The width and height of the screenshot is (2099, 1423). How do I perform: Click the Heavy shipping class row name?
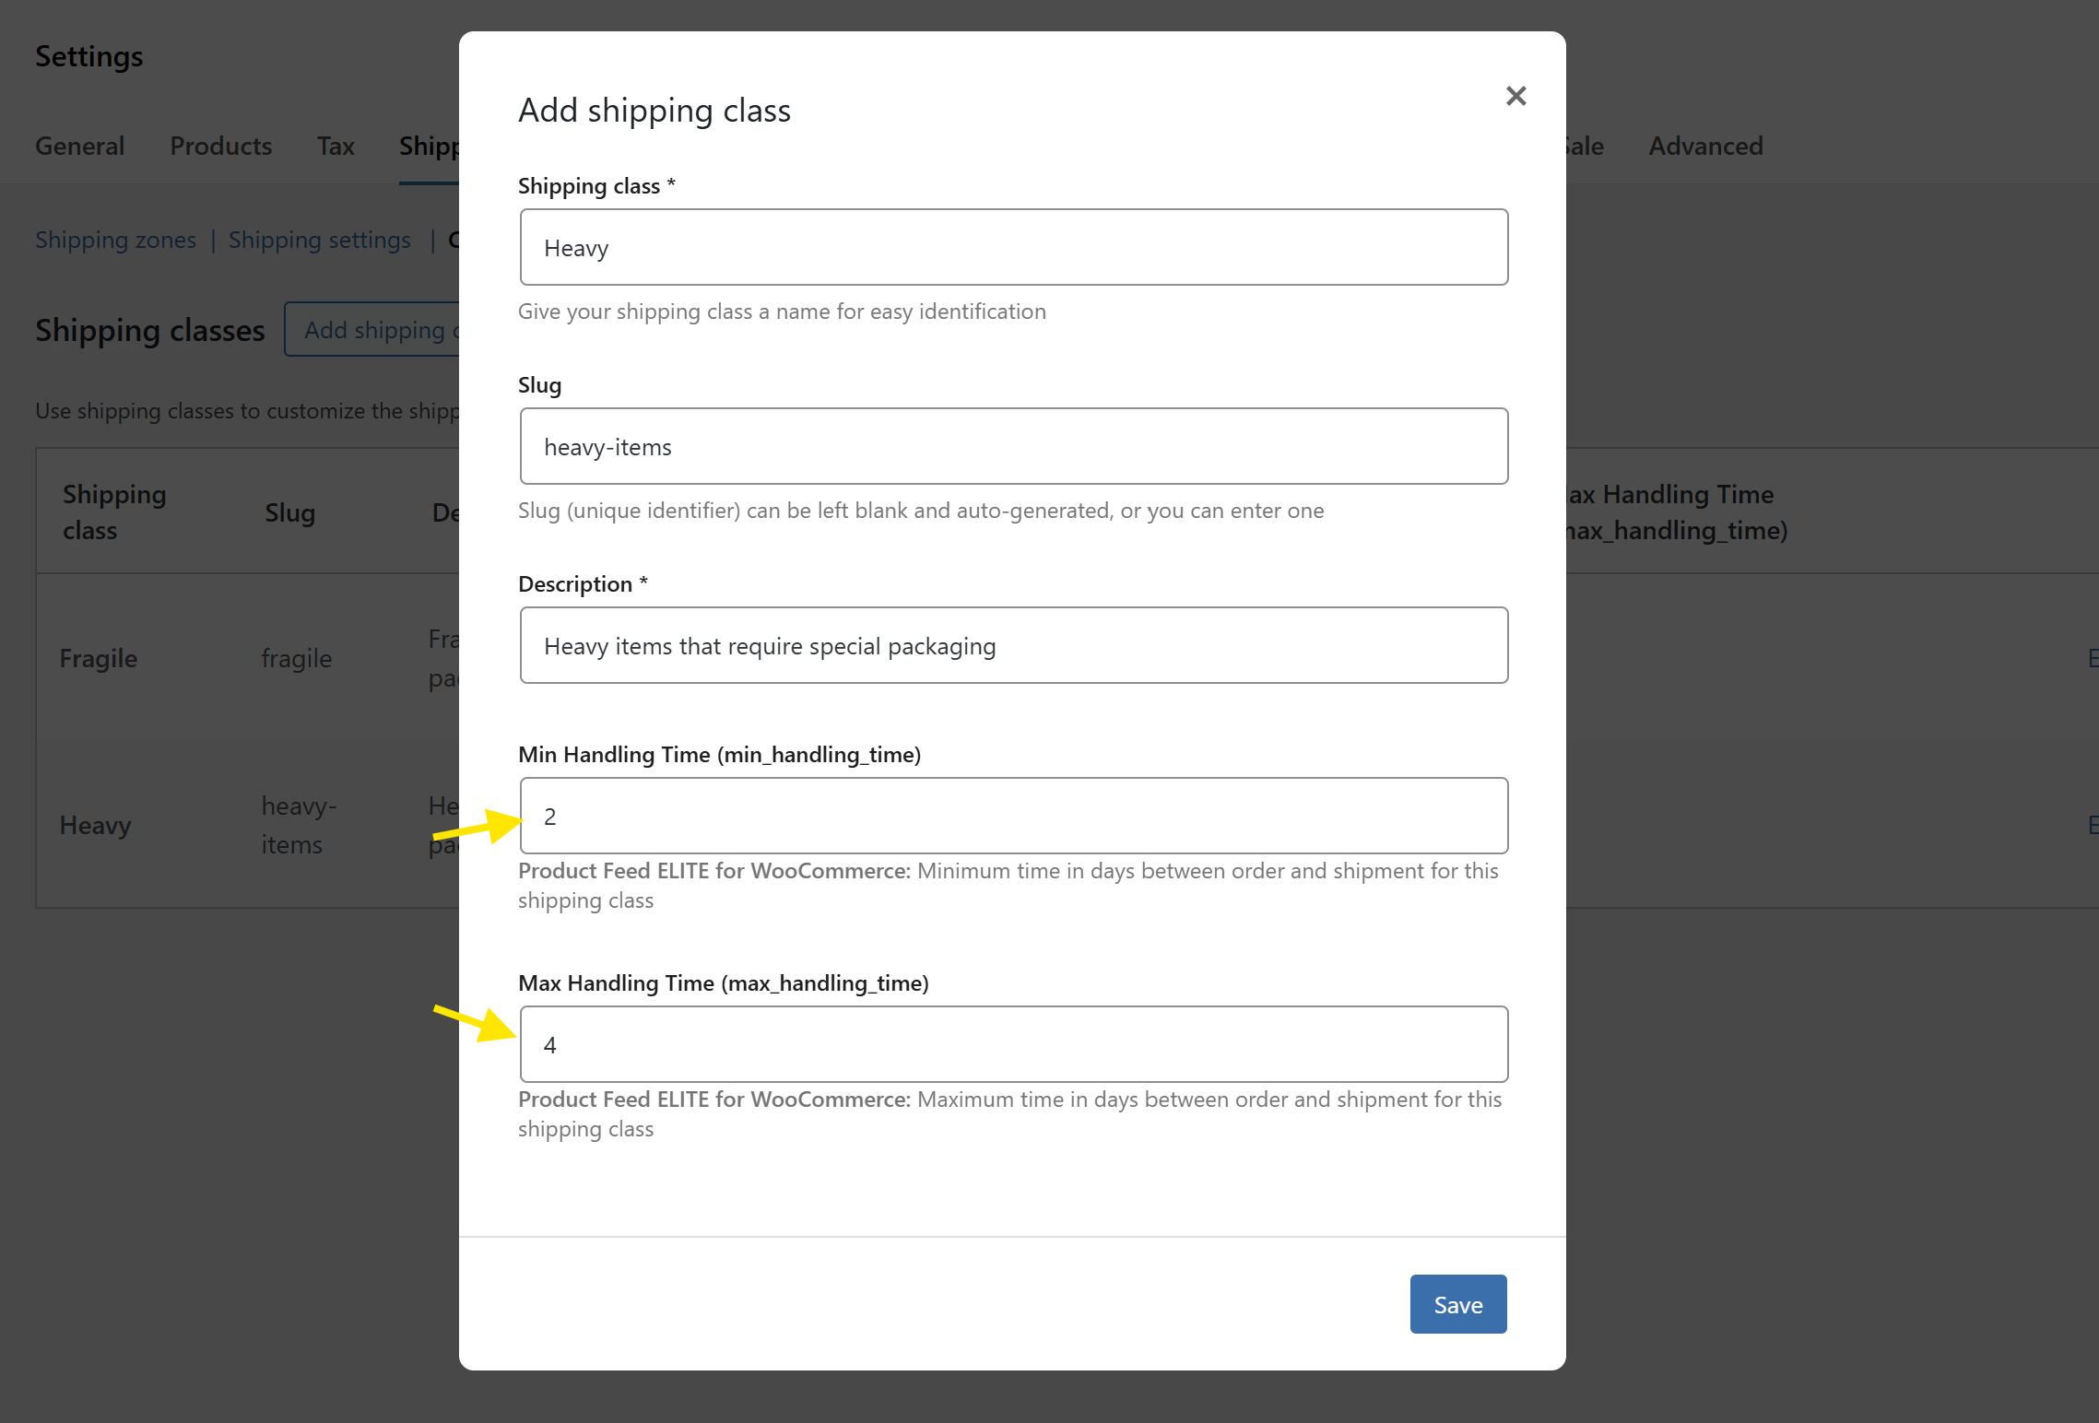[x=95, y=825]
